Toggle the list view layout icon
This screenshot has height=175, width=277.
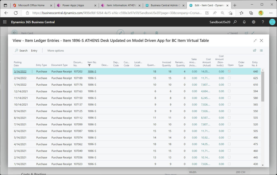[x=261, y=51]
